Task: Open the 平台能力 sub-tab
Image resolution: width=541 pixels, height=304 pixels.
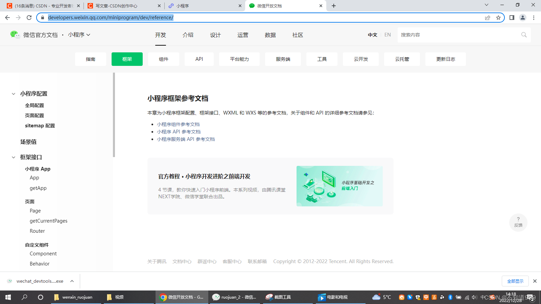Action: [x=239, y=59]
